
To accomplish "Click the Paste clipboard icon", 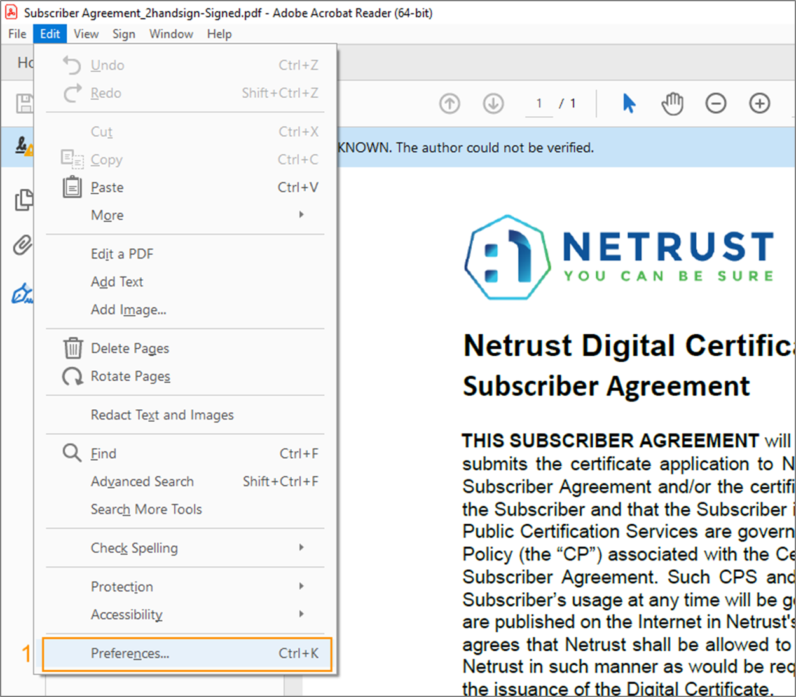I will pos(72,187).
